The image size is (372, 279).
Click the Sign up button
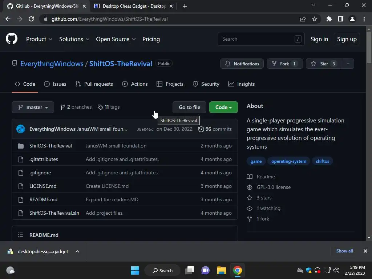[x=347, y=39]
